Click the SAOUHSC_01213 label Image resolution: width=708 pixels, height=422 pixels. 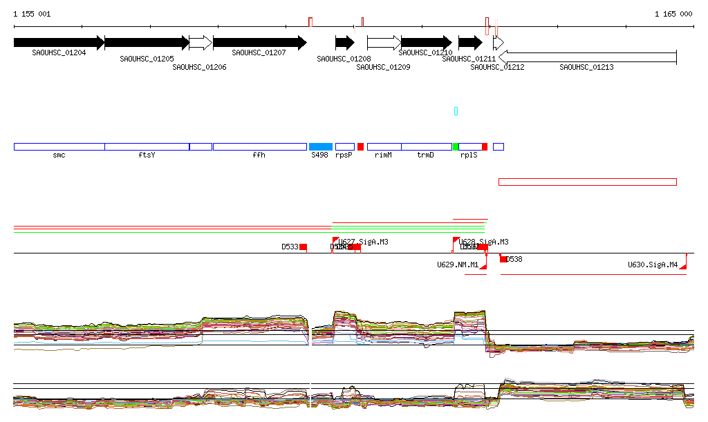586,67
